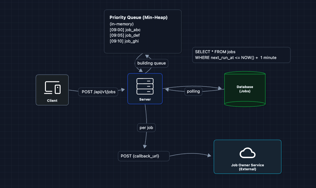Click the cloud icon in Job Owner Service

247,153
